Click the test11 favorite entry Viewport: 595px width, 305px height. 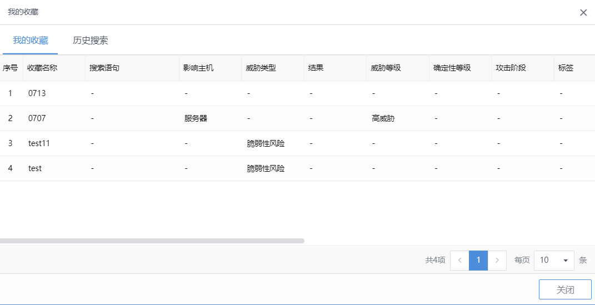(x=39, y=143)
